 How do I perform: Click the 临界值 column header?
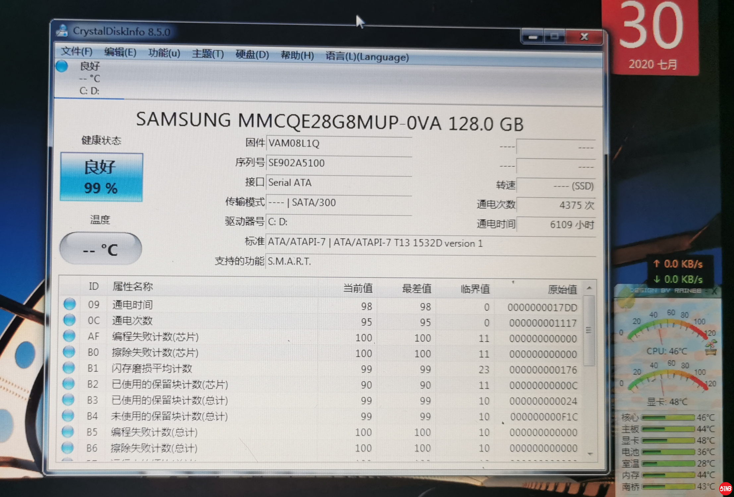point(475,289)
